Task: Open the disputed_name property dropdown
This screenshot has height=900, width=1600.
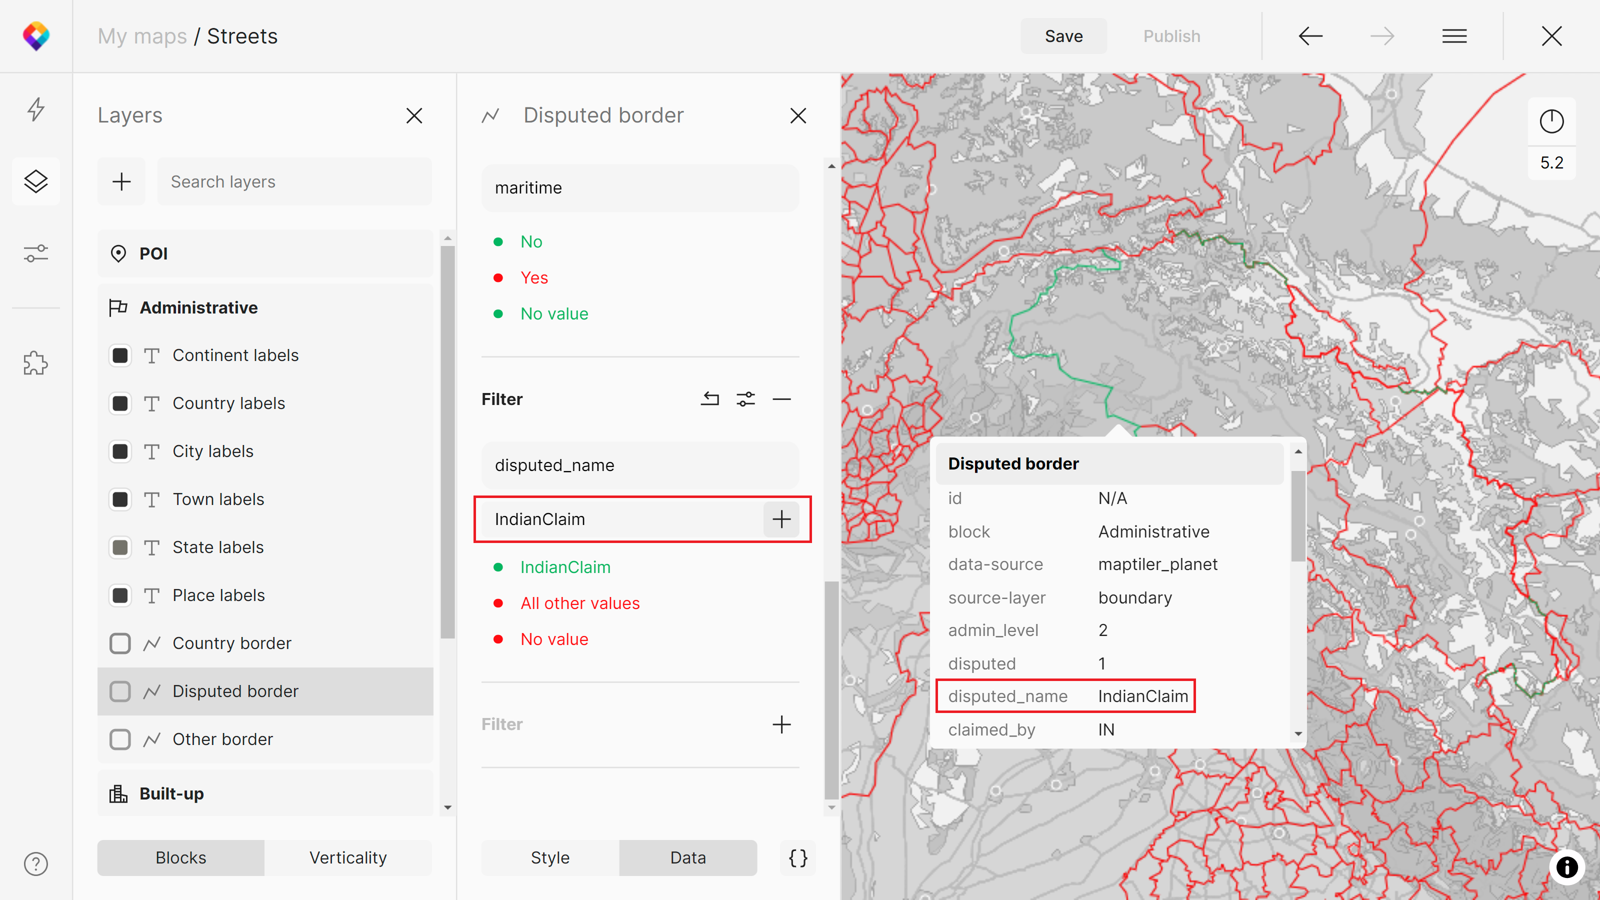Action: point(640,465)
